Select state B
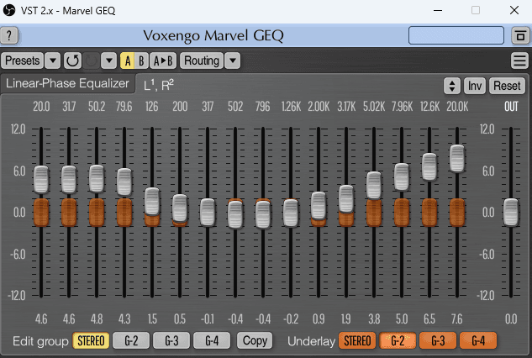This screenshot has height=358, width=532. click(x=141, y=61)
